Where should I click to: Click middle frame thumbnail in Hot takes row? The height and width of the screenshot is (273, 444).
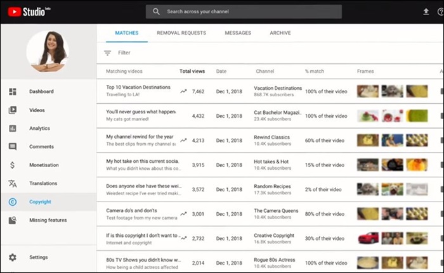pos(392,165)
